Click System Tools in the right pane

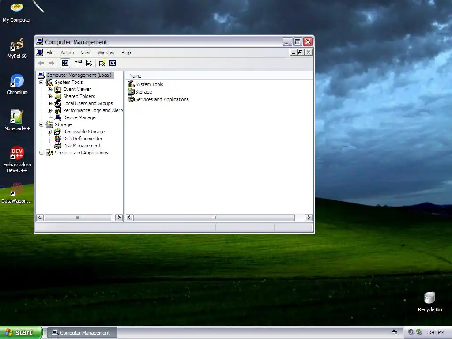149,84
